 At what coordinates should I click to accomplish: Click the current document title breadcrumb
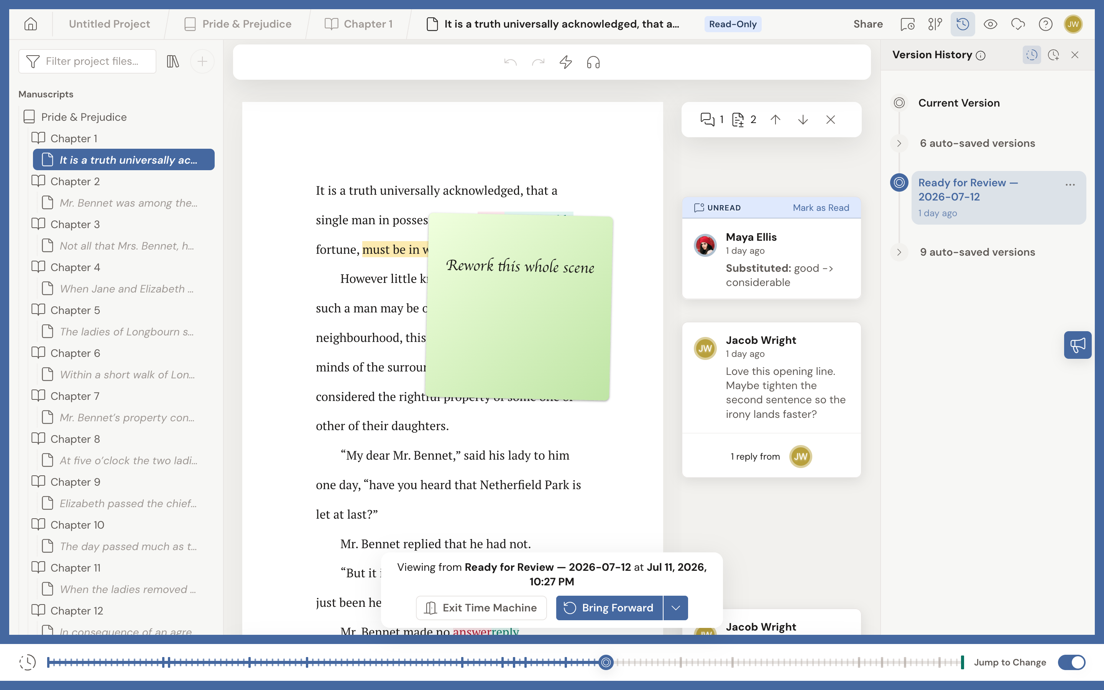tap(552, 24)
